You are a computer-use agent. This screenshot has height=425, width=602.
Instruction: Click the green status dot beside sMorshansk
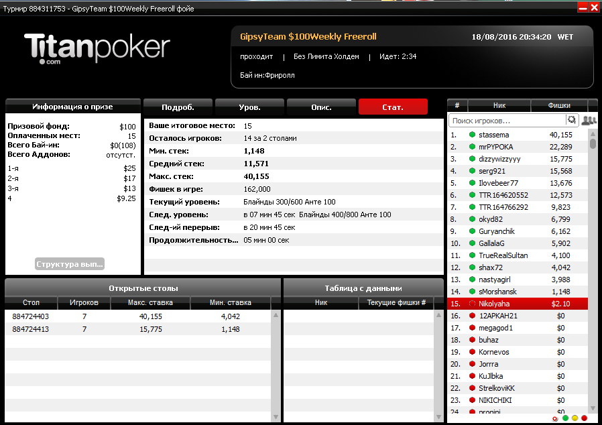coord(472,292)
